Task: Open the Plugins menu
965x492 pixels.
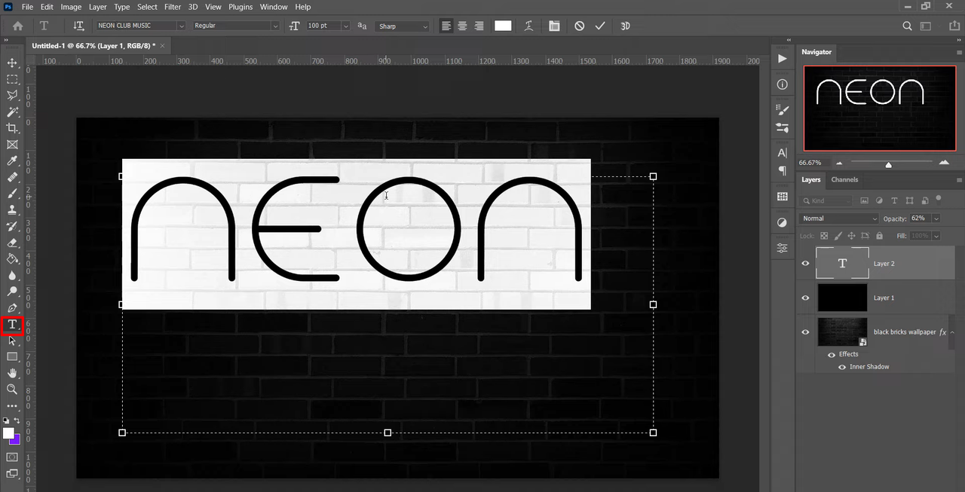Action: (x=240, y=7)
